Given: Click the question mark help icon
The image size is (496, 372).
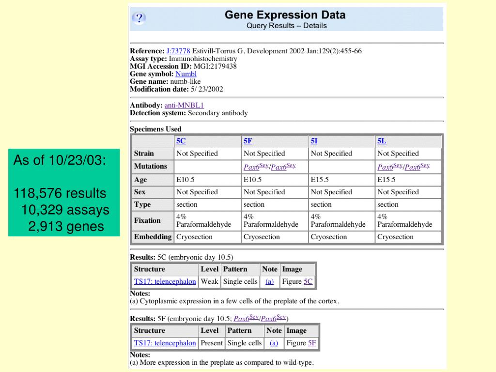Looking at the screenshot, I should pos(139,18).
